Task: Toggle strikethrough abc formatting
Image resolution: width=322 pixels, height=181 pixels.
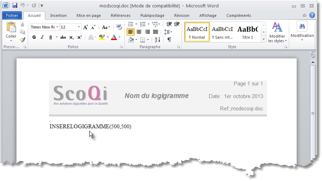Action: pyautogui.click(x=63, y=37)
